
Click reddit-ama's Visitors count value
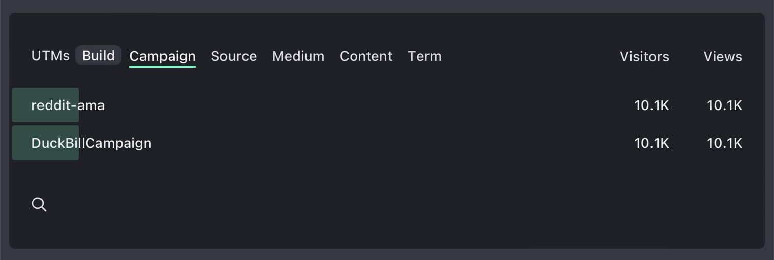coord(651,105)
